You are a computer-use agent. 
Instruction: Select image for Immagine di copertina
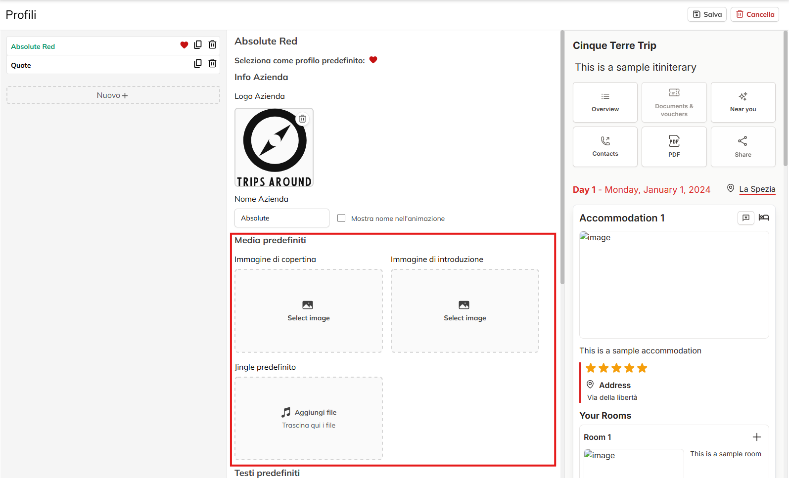point(309,311)
